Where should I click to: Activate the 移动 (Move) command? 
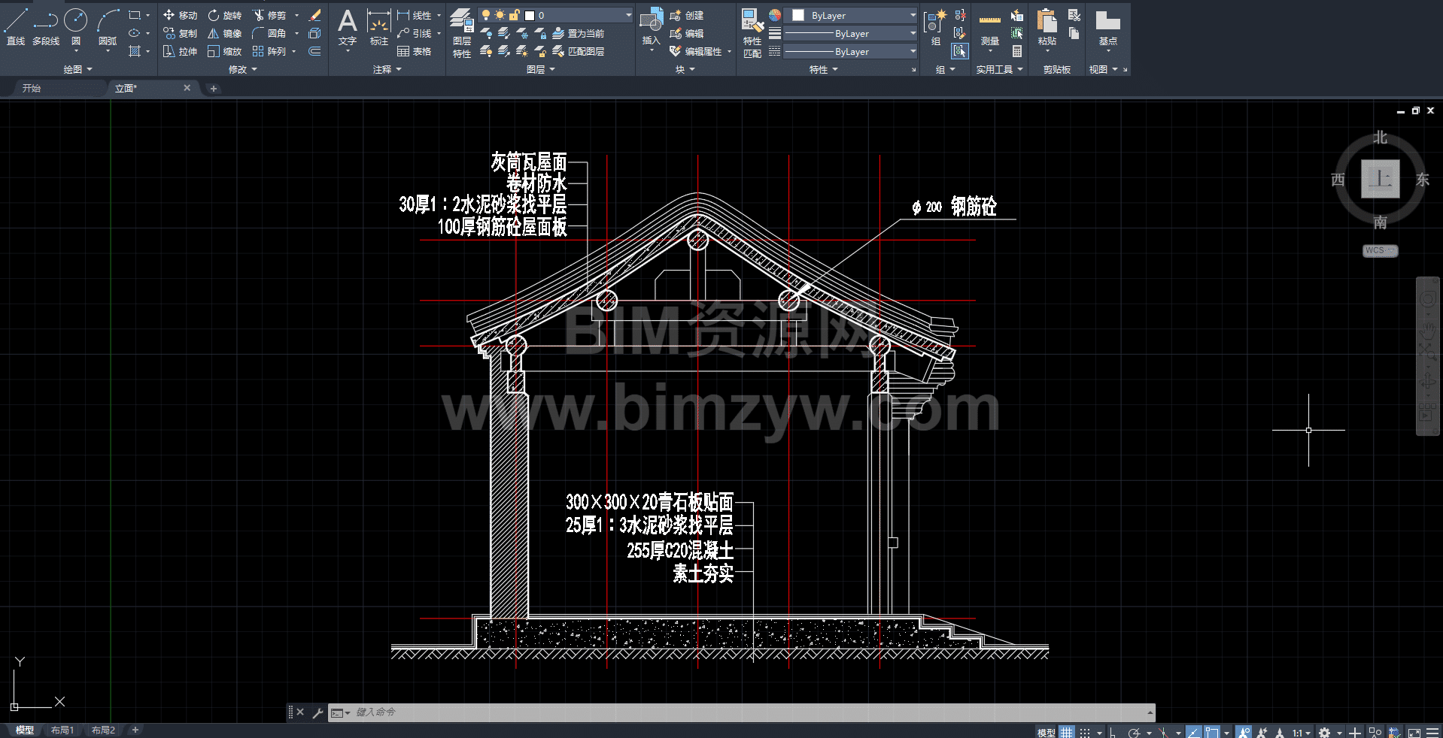pyautogui.click(x=180, y=15)
